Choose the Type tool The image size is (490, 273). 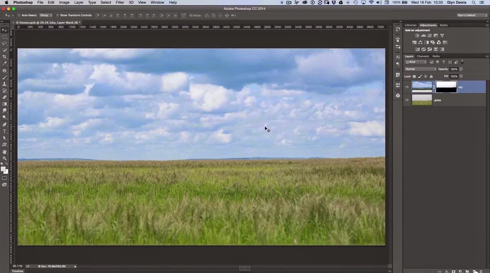point(5,131)
